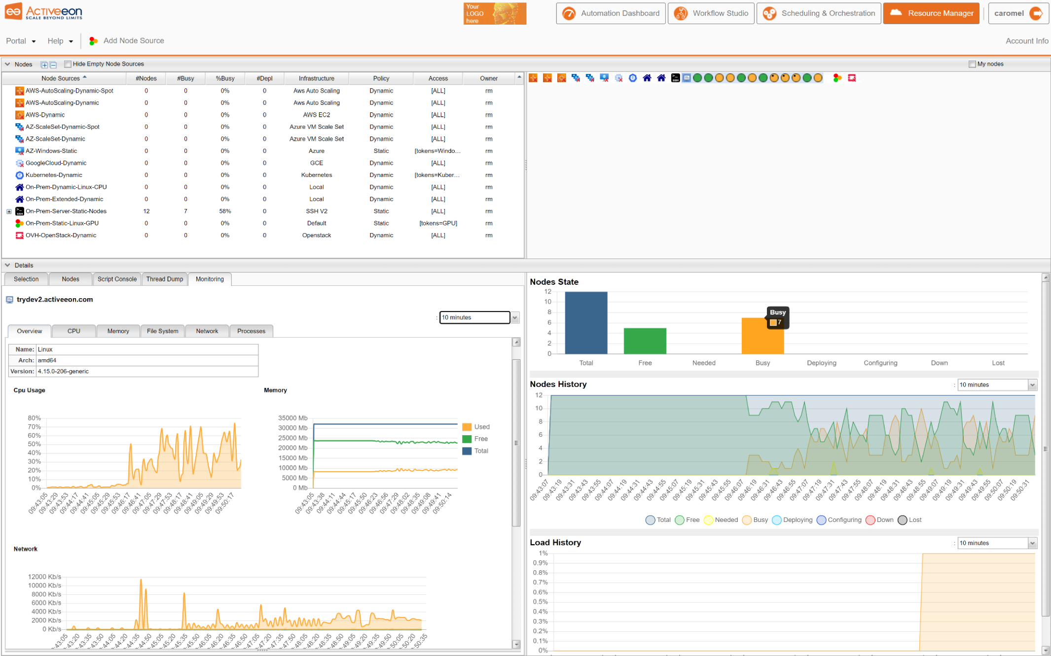1051x656 pixels.
Task: Click the home/house node icon in toolbar
Action: point(647,78)
